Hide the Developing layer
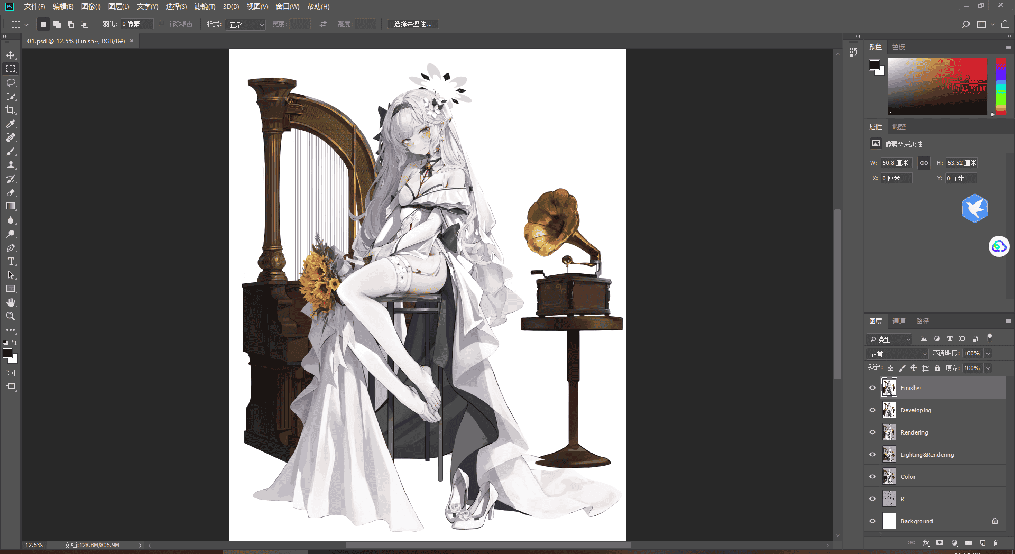This screenshot has height=554, width=1015. point(873,410)
